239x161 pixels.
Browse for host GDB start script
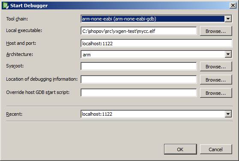216,93
